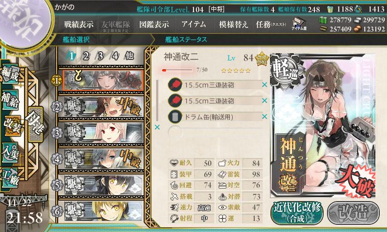The height and width of the screenshot is (232, 387).
Task: Switch to fleet tab 4
Action: click(x=115, y=56)
